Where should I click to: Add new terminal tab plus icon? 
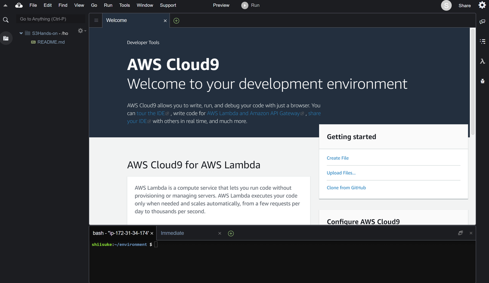pos(231,233)
